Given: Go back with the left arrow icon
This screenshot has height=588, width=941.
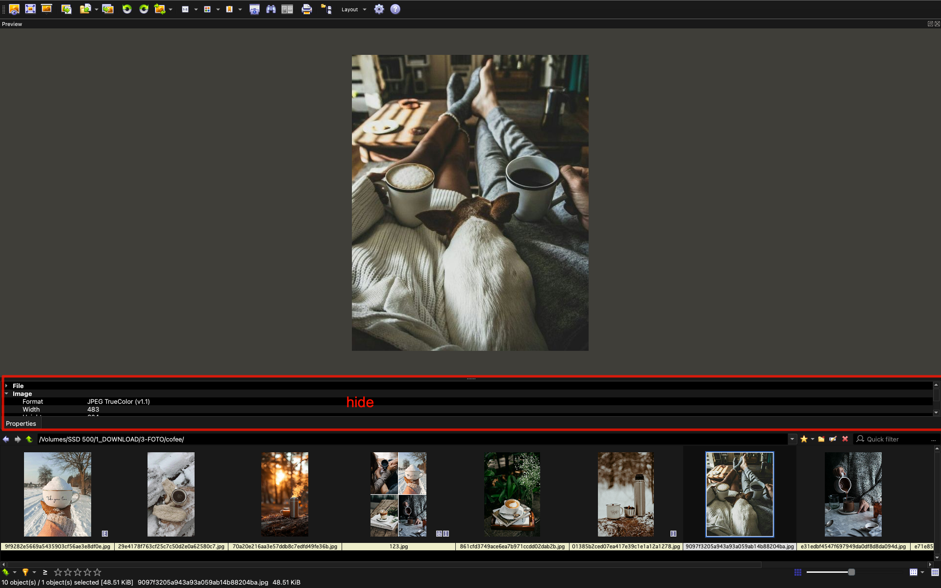Looking at the screenshot, I should tap(6, 439).
